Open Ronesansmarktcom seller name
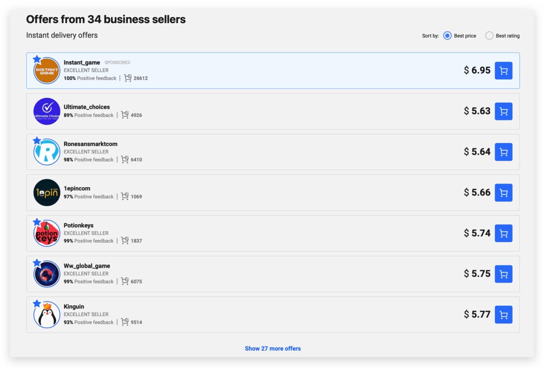544x367 pixels. click(90, 144)
